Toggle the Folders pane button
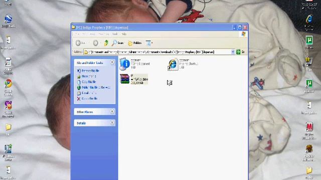Viewport: 321px width, 180px height. click(134, 43)
